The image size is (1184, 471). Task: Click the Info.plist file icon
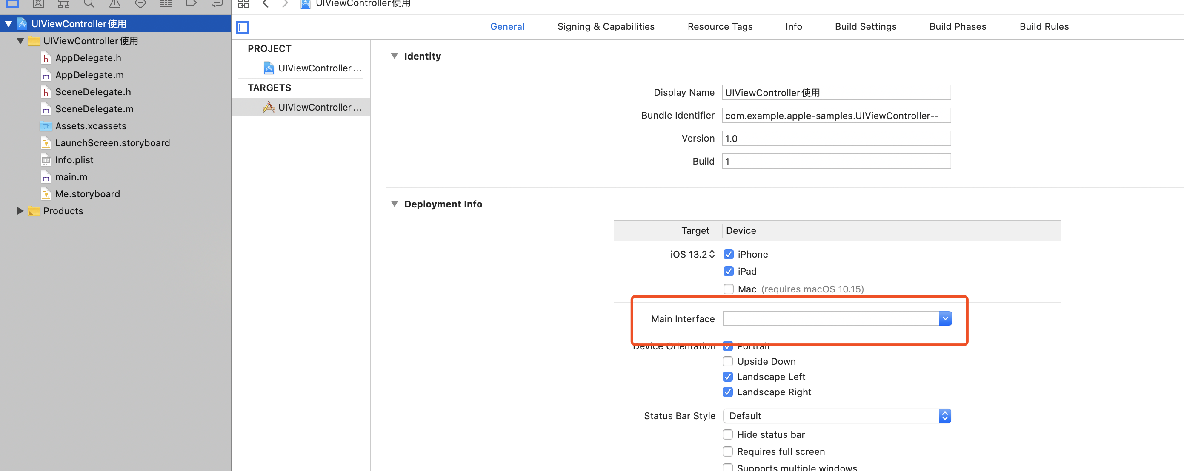pyautogui.click(x=46, y=160)
